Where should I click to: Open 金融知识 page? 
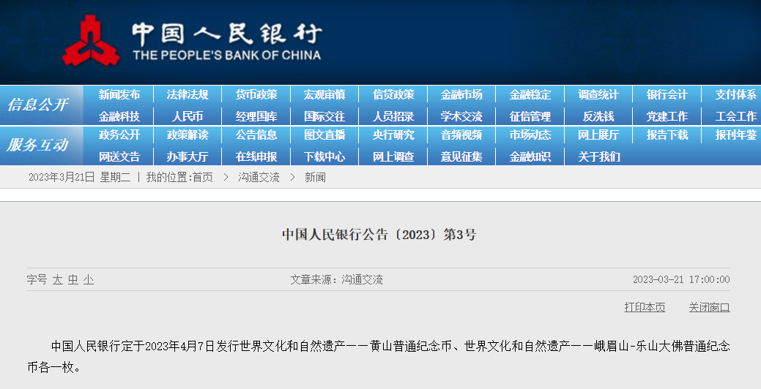[530, 156]
